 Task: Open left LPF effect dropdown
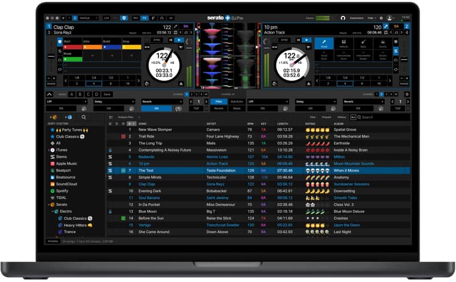(67, 102)
